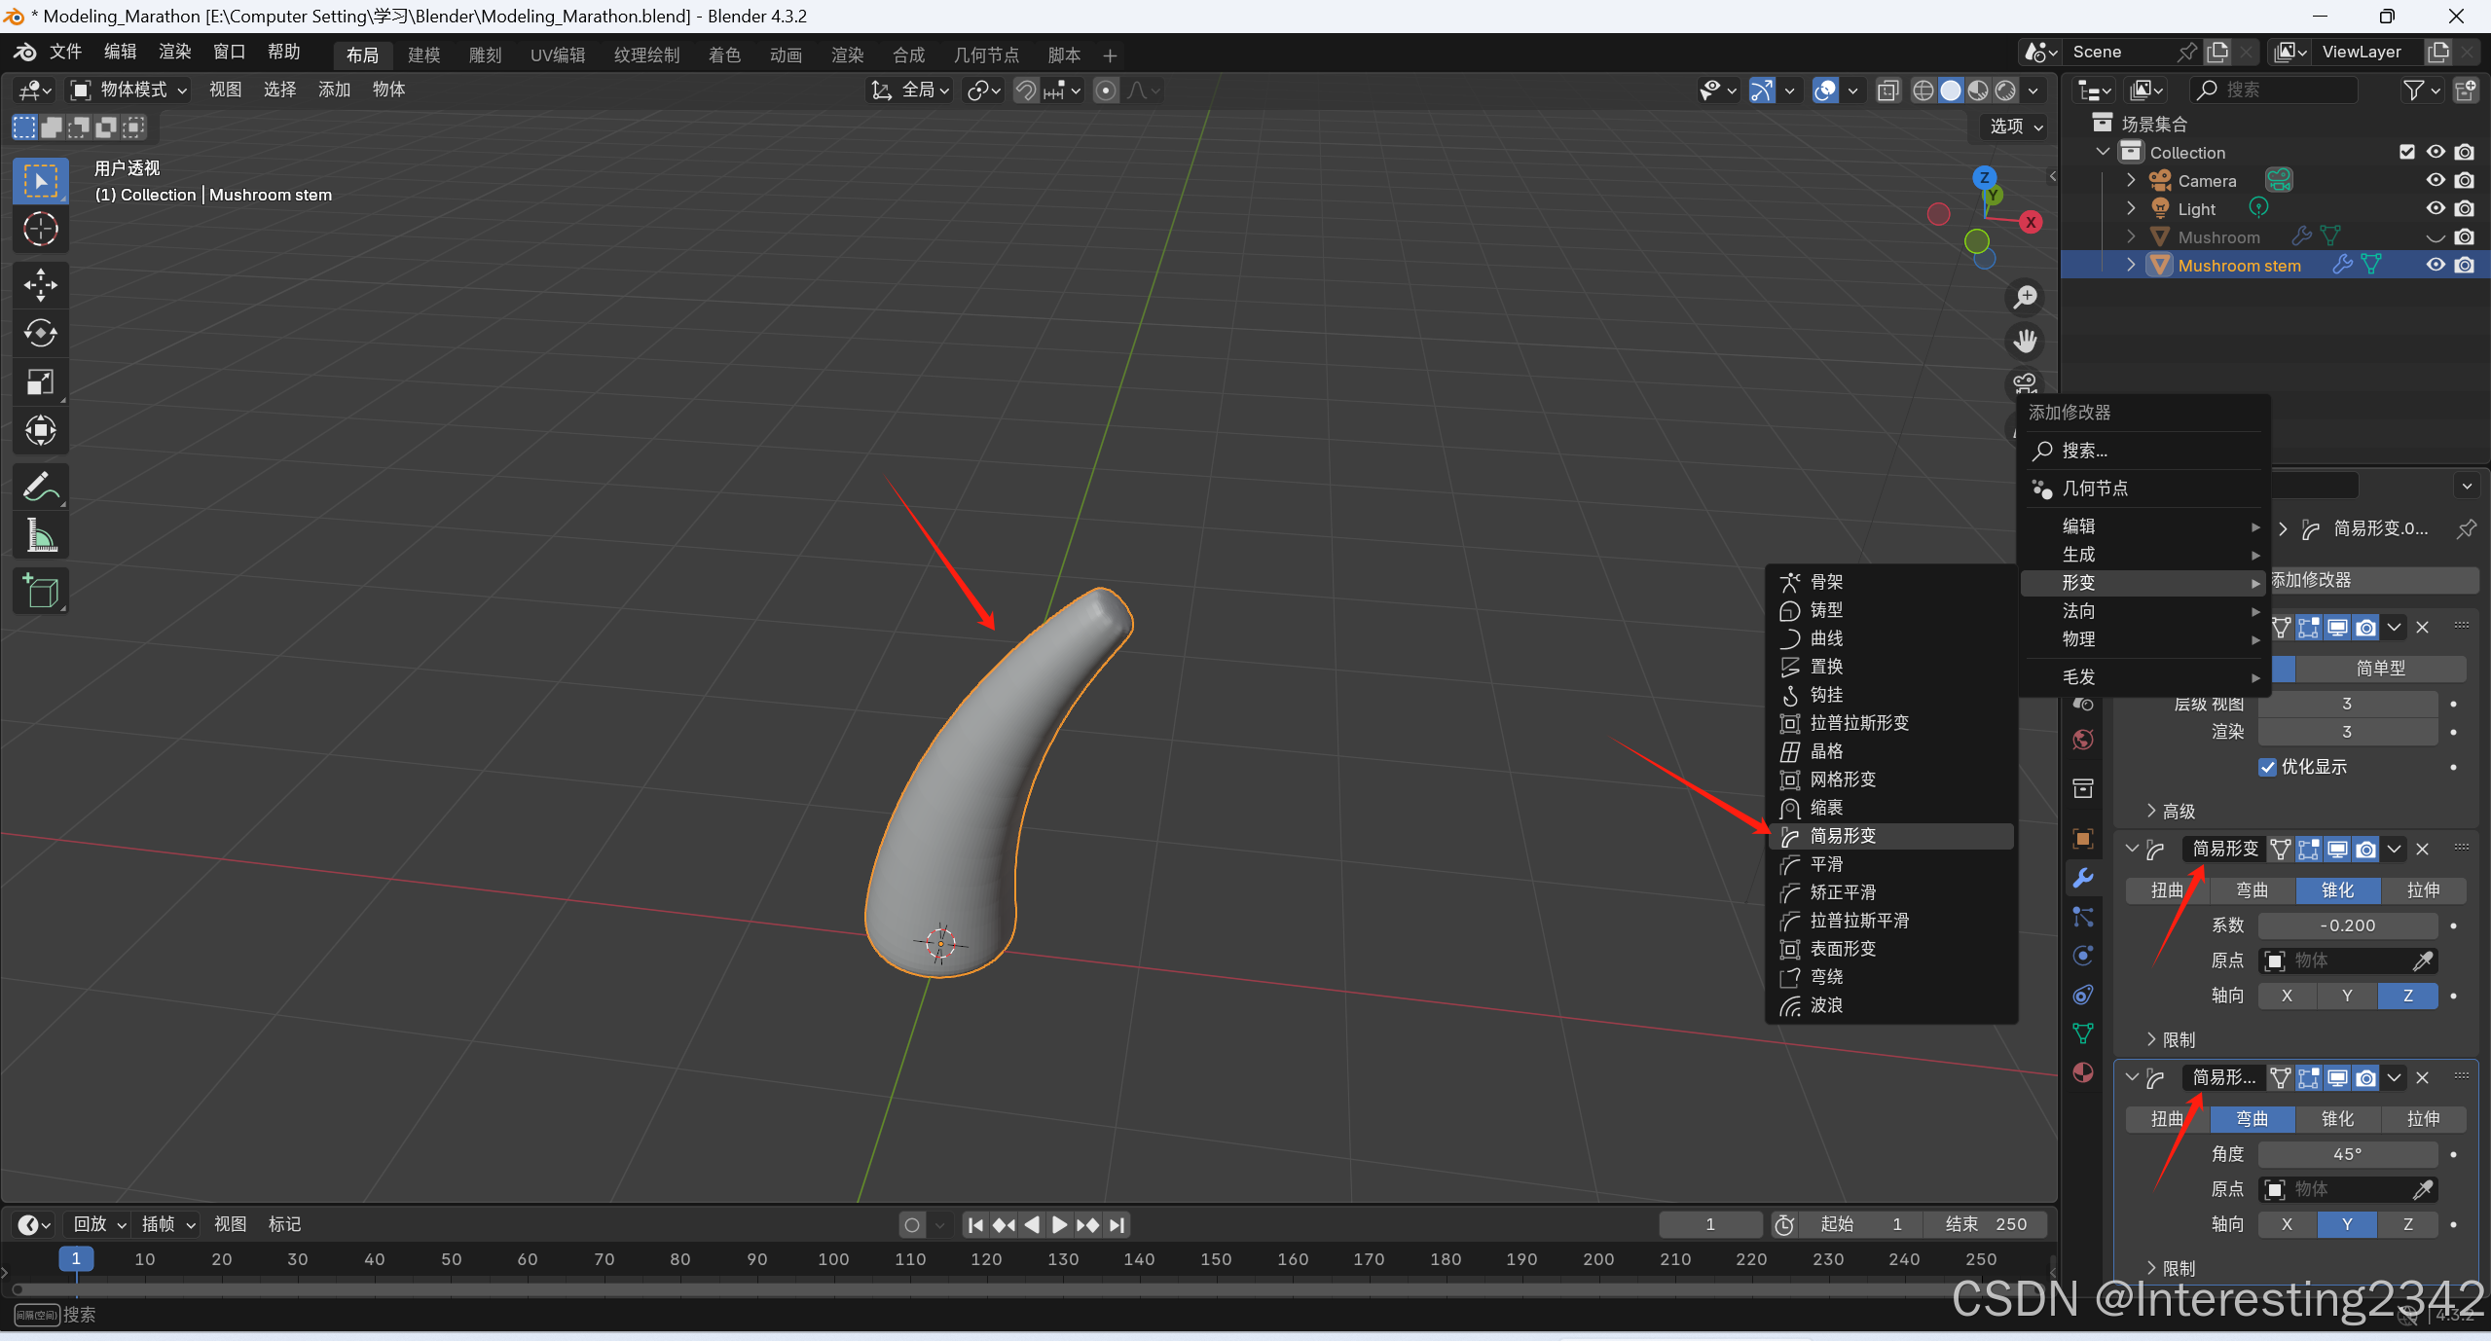Select the Move tool in toolbar
Viewport: 2491px width, 1341px height.
[x=40, y=284]
